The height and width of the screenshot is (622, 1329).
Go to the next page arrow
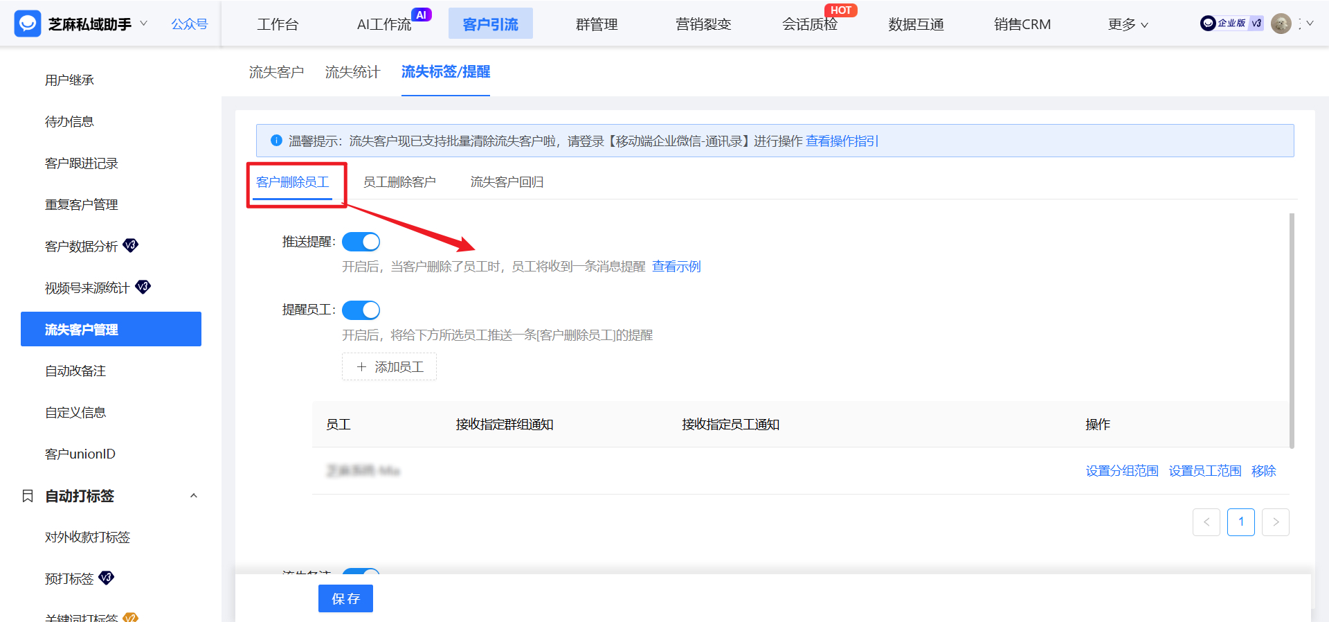(1275, 522)
